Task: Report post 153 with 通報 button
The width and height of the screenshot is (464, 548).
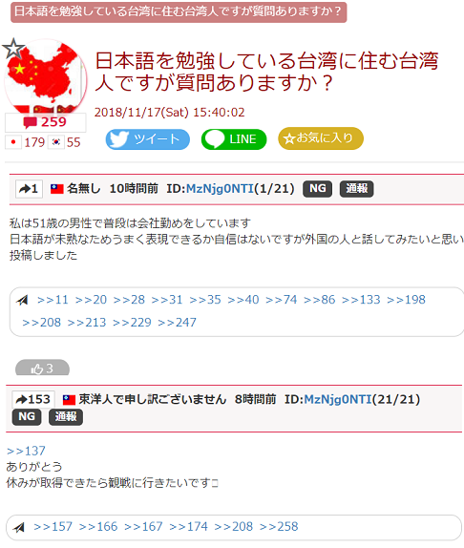Action: tap(66, 417)
